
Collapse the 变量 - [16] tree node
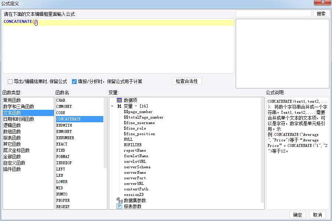112,106
